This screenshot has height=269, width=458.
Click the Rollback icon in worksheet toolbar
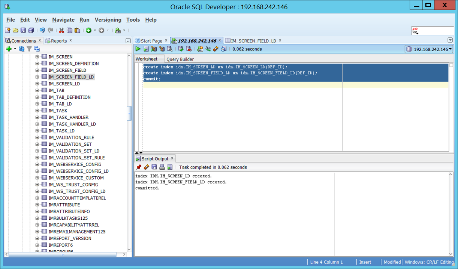[189, 49]
